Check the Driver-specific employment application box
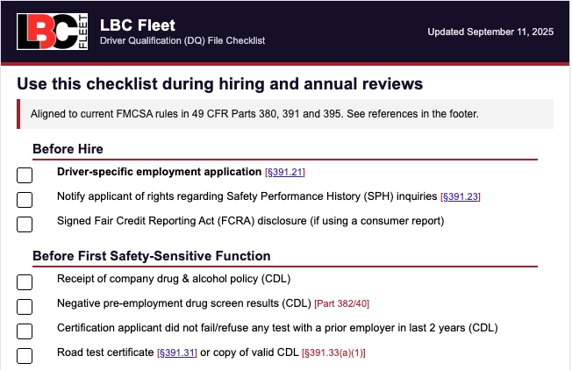The width and height of the screenshot is (572, 370). [x=25, y=175]
